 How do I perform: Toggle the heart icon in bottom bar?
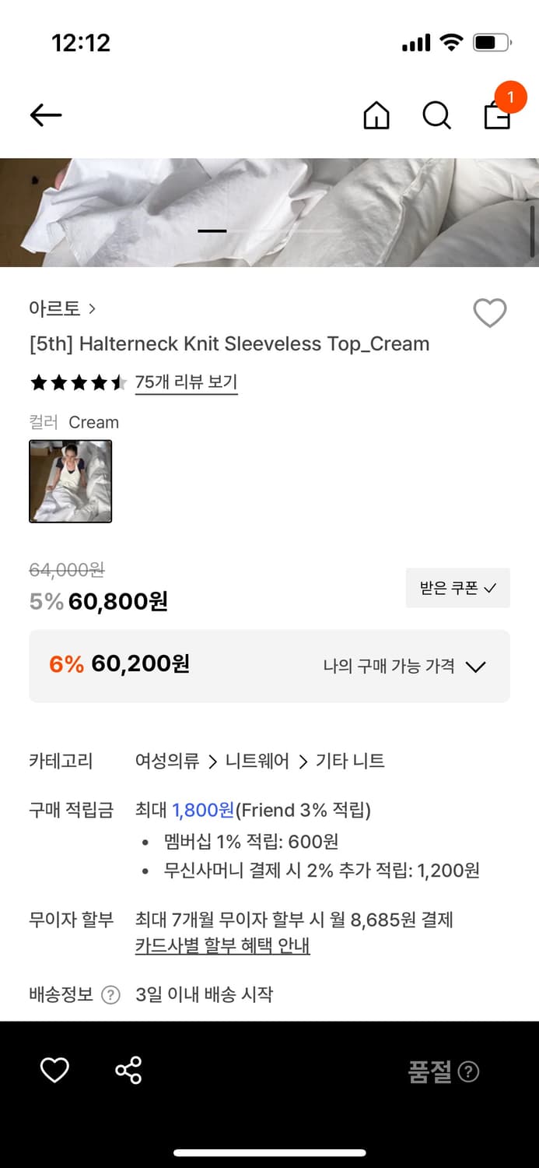pyautogui.click(x=54, y=1071)
